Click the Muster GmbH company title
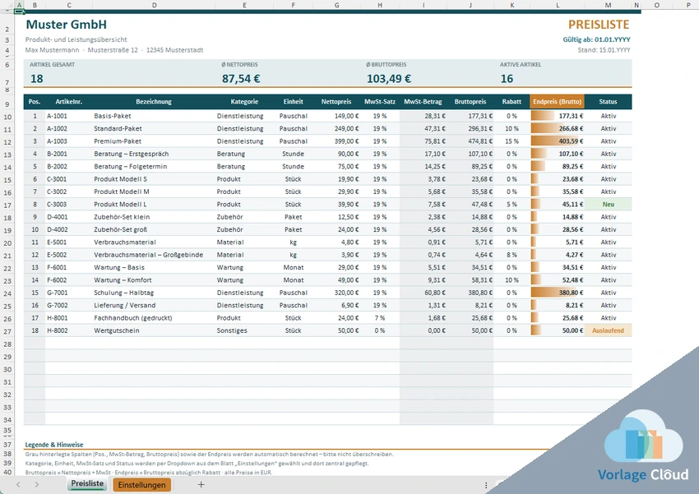699x494 pixels. 66,25
